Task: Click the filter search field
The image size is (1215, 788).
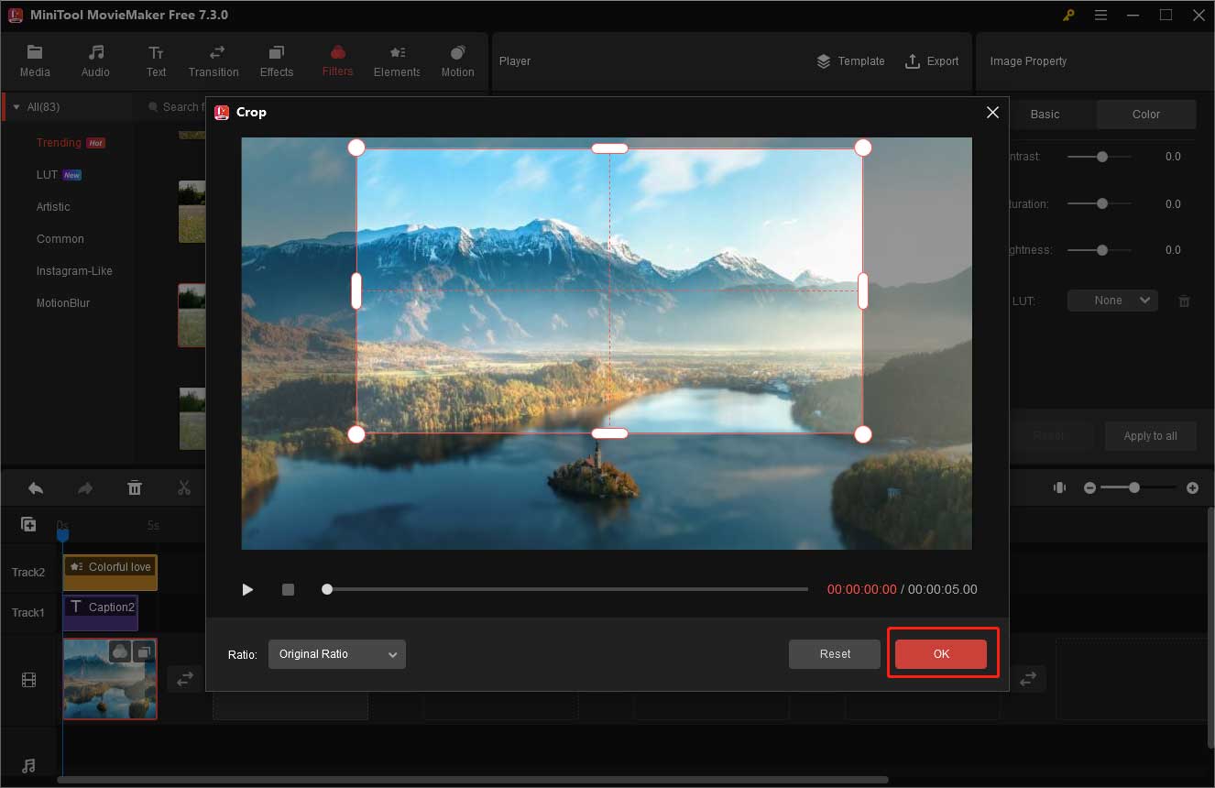Action: click(174, 107)
